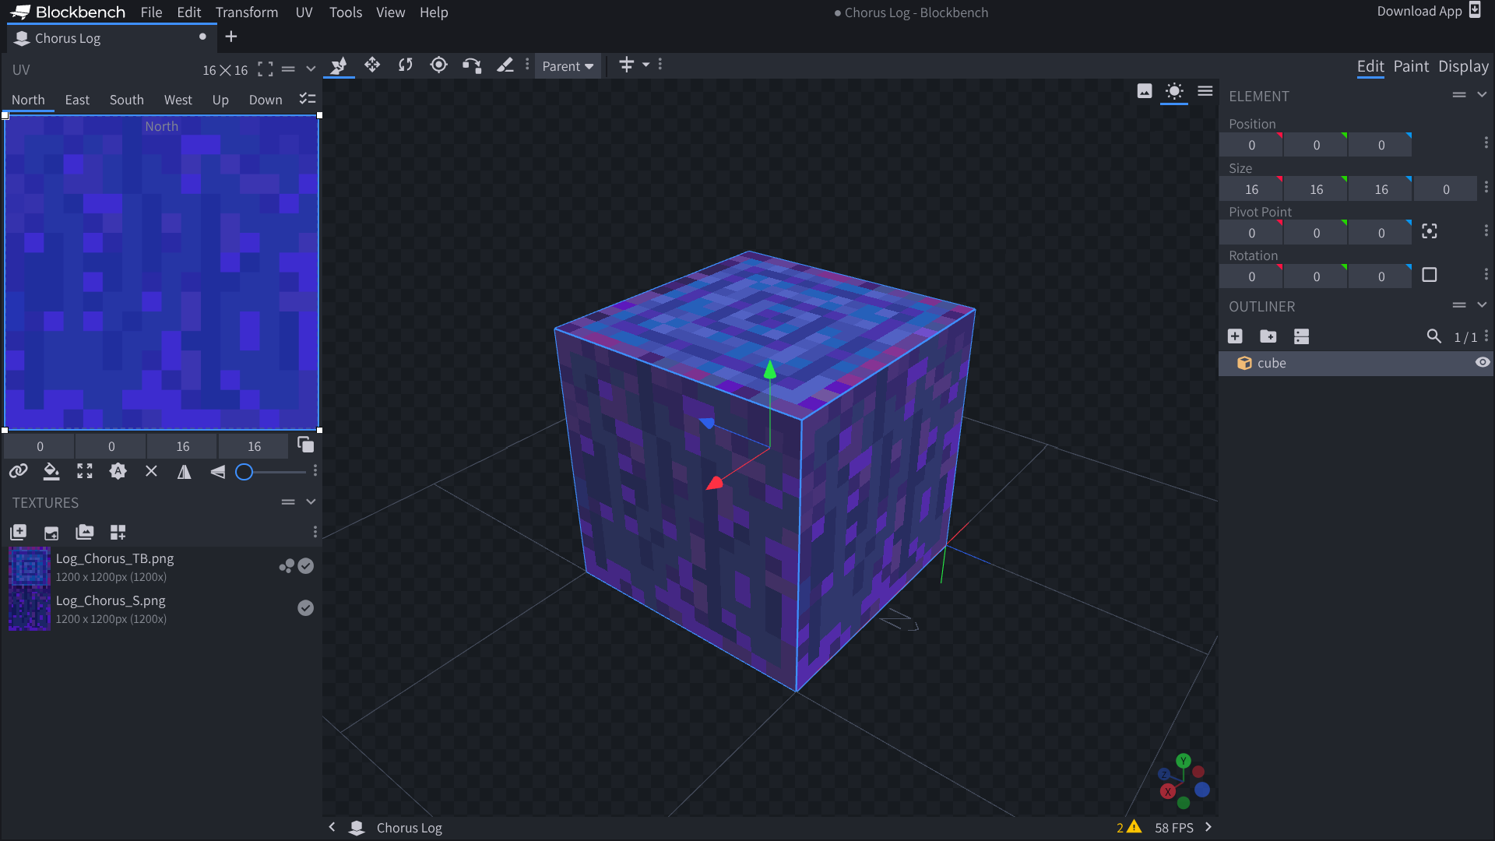Click the Add Cube icon in outliner
1495x841 pixels.
click(x=1235, y=336)
